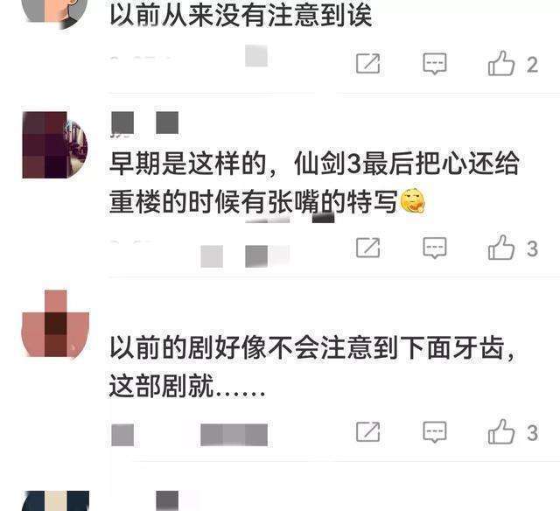Tap the thinking emoji after 特写

[412, 202]
